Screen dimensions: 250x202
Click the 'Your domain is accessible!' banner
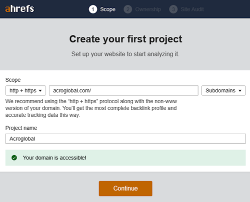pos(125,158)
